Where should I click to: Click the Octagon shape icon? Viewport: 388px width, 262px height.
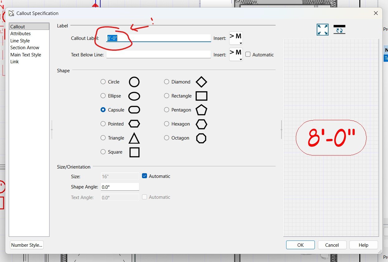pos(201,138)
